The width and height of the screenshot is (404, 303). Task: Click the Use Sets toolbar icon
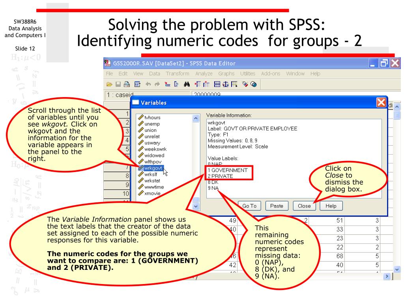[x=254, y=84]
